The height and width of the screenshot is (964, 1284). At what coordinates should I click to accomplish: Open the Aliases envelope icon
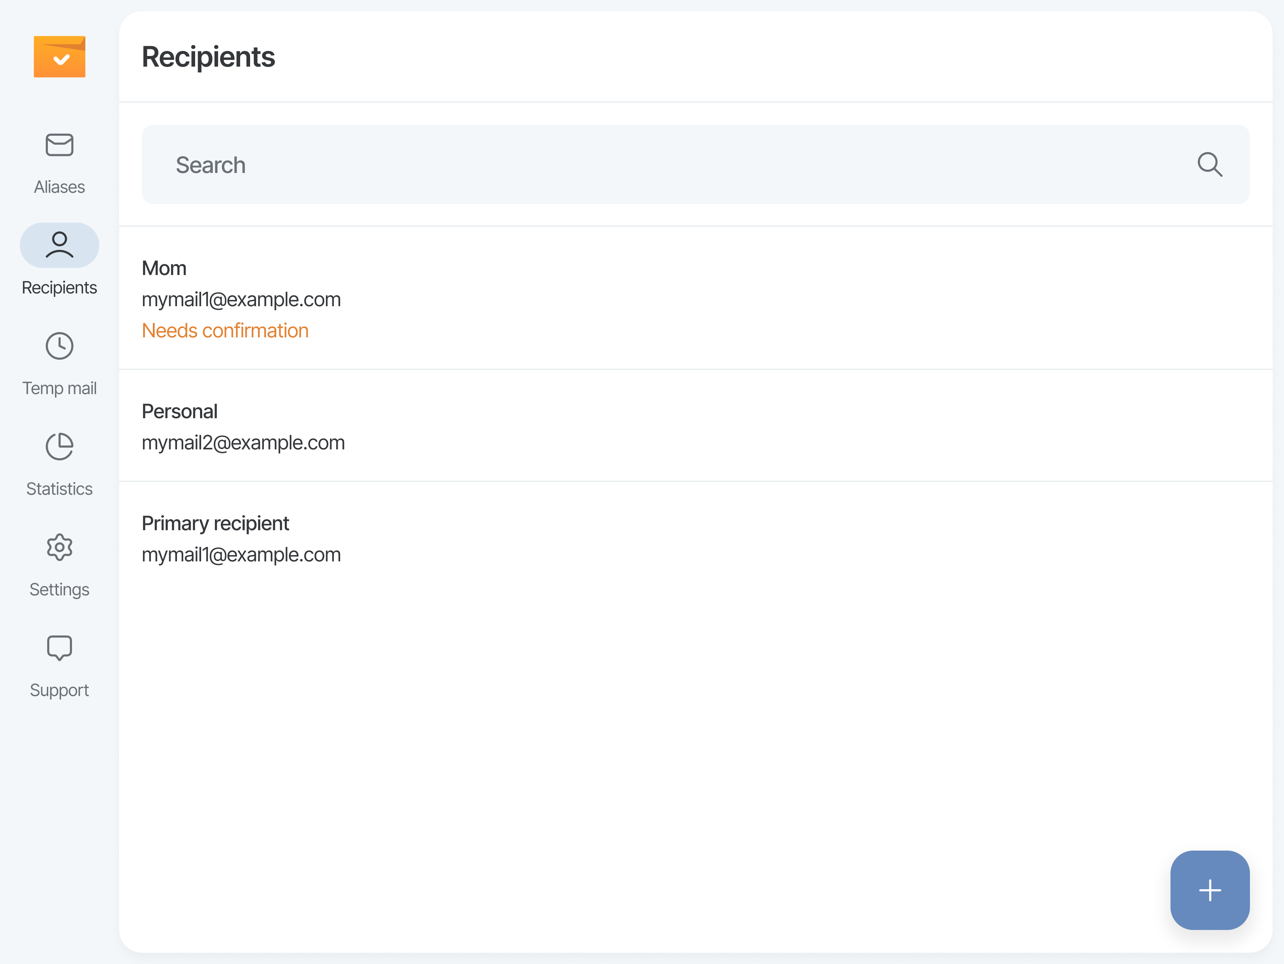(59, 145)
